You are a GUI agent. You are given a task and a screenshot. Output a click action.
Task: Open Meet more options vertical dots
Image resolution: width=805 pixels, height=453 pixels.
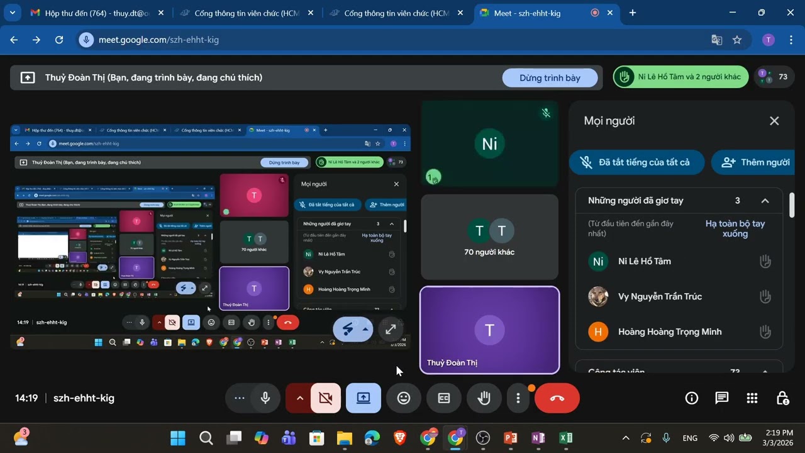click(518, 398)
